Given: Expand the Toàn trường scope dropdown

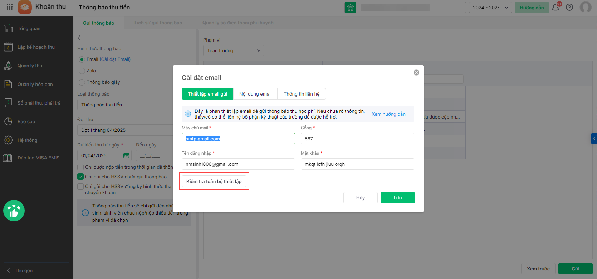Looking at the screenshot, I should click(233, 50).
